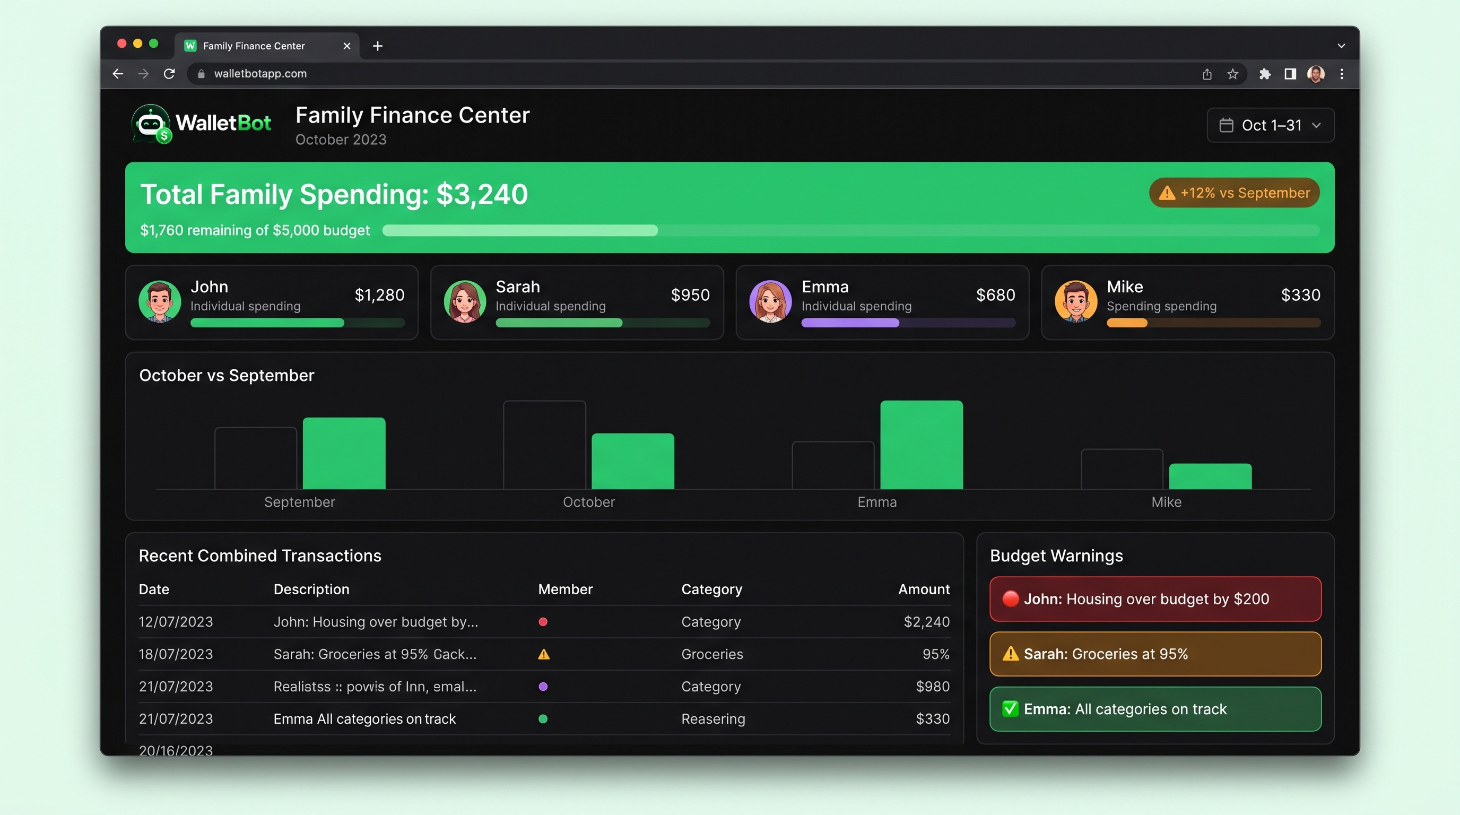Click the Amount column header
This screenshot has height=815, width=1460.
point(924,589)
